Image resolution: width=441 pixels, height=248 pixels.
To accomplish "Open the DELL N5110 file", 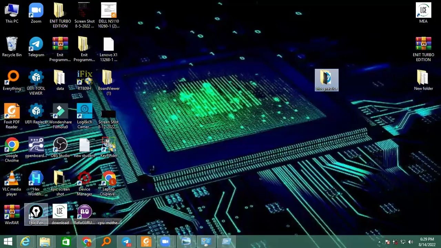I will (x=109, y=16).
